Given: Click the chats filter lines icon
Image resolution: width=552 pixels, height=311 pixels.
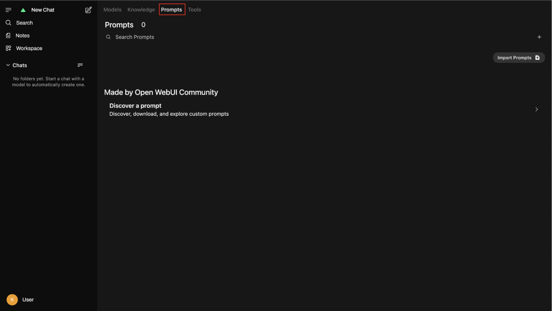Looking at the screenshot, I should (x=80, y=65).
